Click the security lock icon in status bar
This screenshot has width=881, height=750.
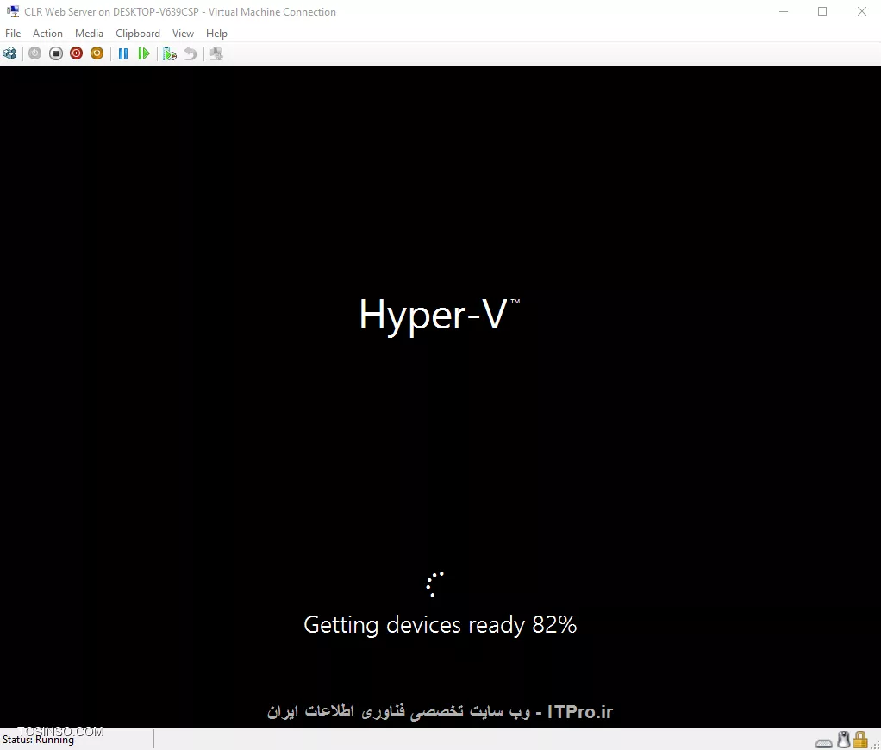point(860,740)
